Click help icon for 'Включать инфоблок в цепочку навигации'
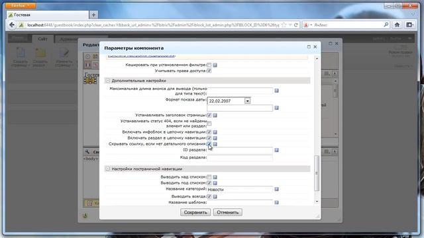The height and width of the screenshot is (238, 424). point(215,132)
